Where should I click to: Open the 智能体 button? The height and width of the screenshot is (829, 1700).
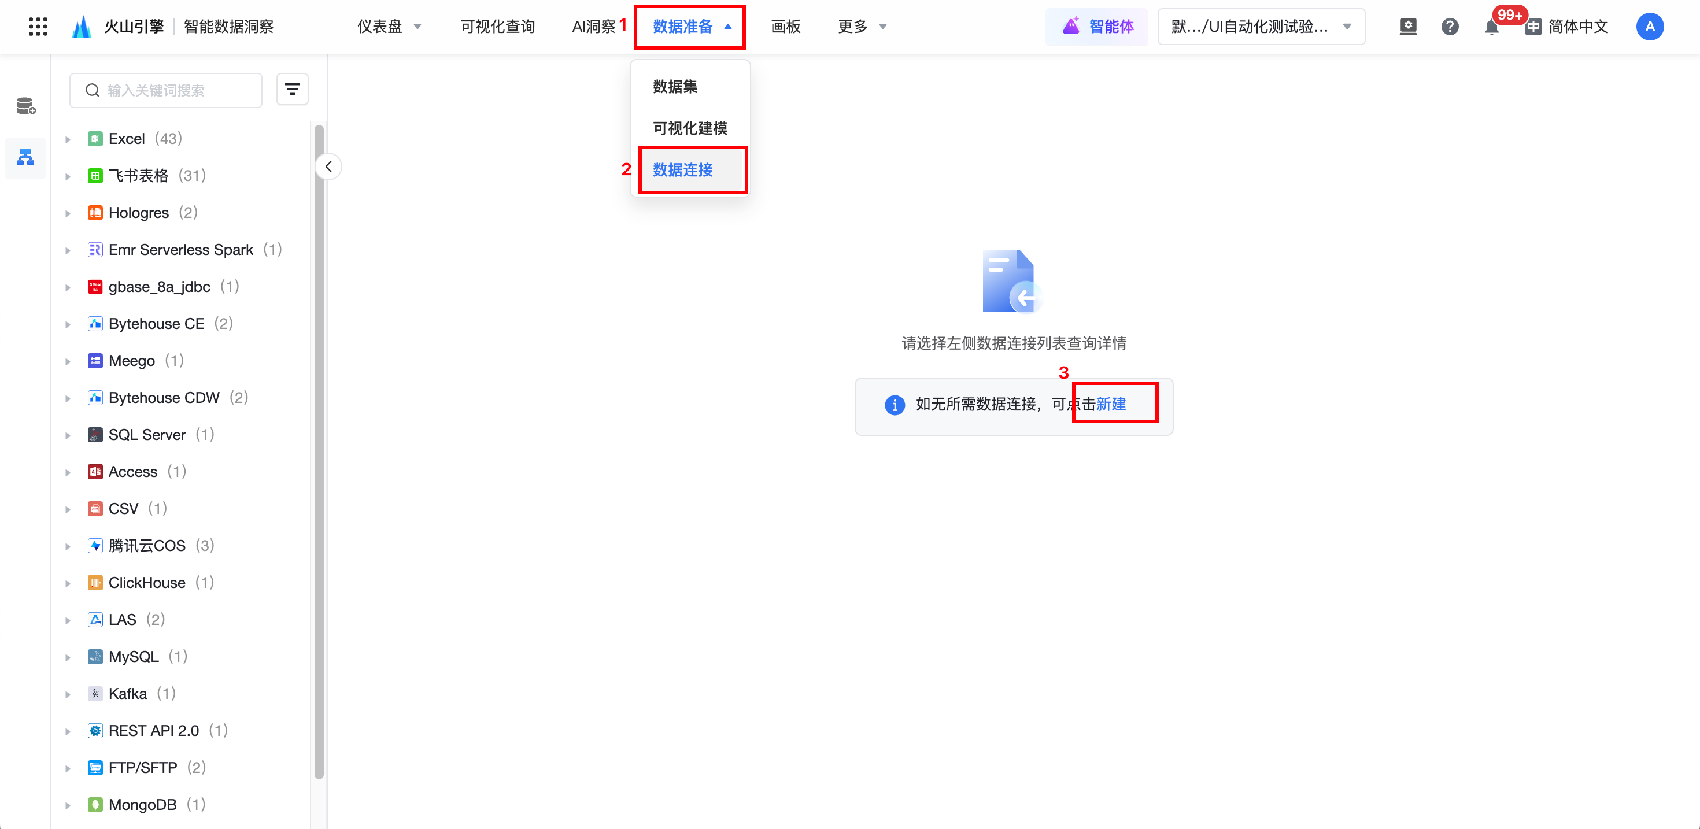coord(1097,27)
